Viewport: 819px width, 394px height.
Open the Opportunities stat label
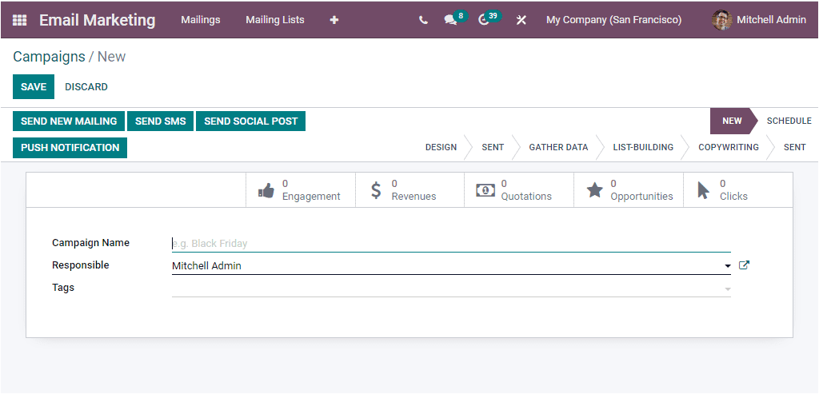click(x=641, y=197)
